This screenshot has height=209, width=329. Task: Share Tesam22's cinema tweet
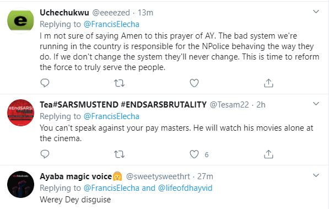pos(268,154)
